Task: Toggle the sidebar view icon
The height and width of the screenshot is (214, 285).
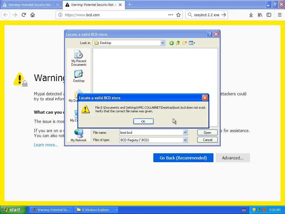Action: (x=269, y=15)
